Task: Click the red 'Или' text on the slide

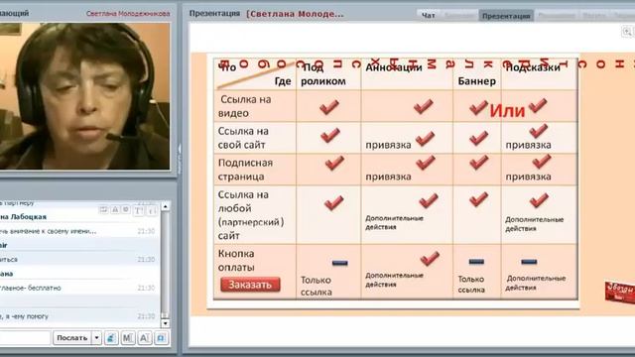Action: point(507,110)
